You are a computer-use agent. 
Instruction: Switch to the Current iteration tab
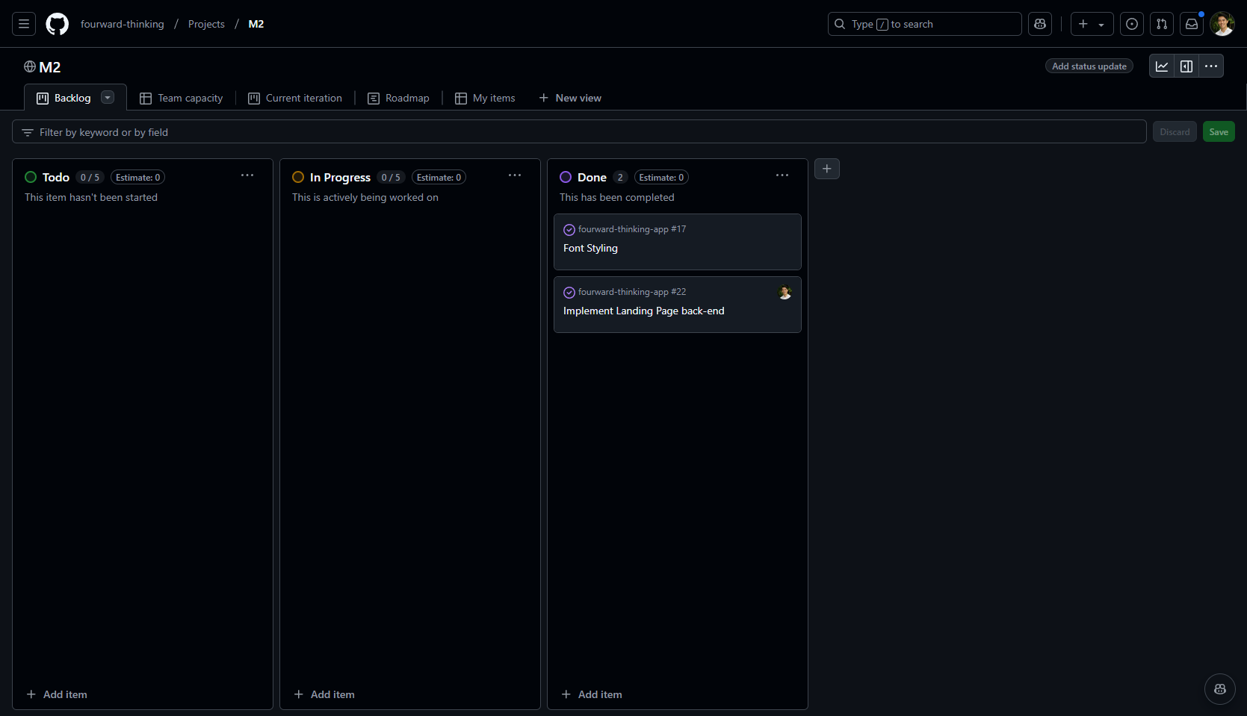click(x=304, y=98)
